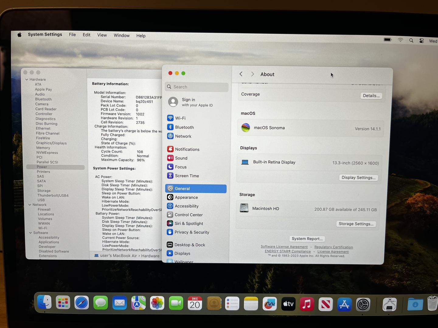Click the Storage Settings button

pyautogui.click(x=356, y=224)
